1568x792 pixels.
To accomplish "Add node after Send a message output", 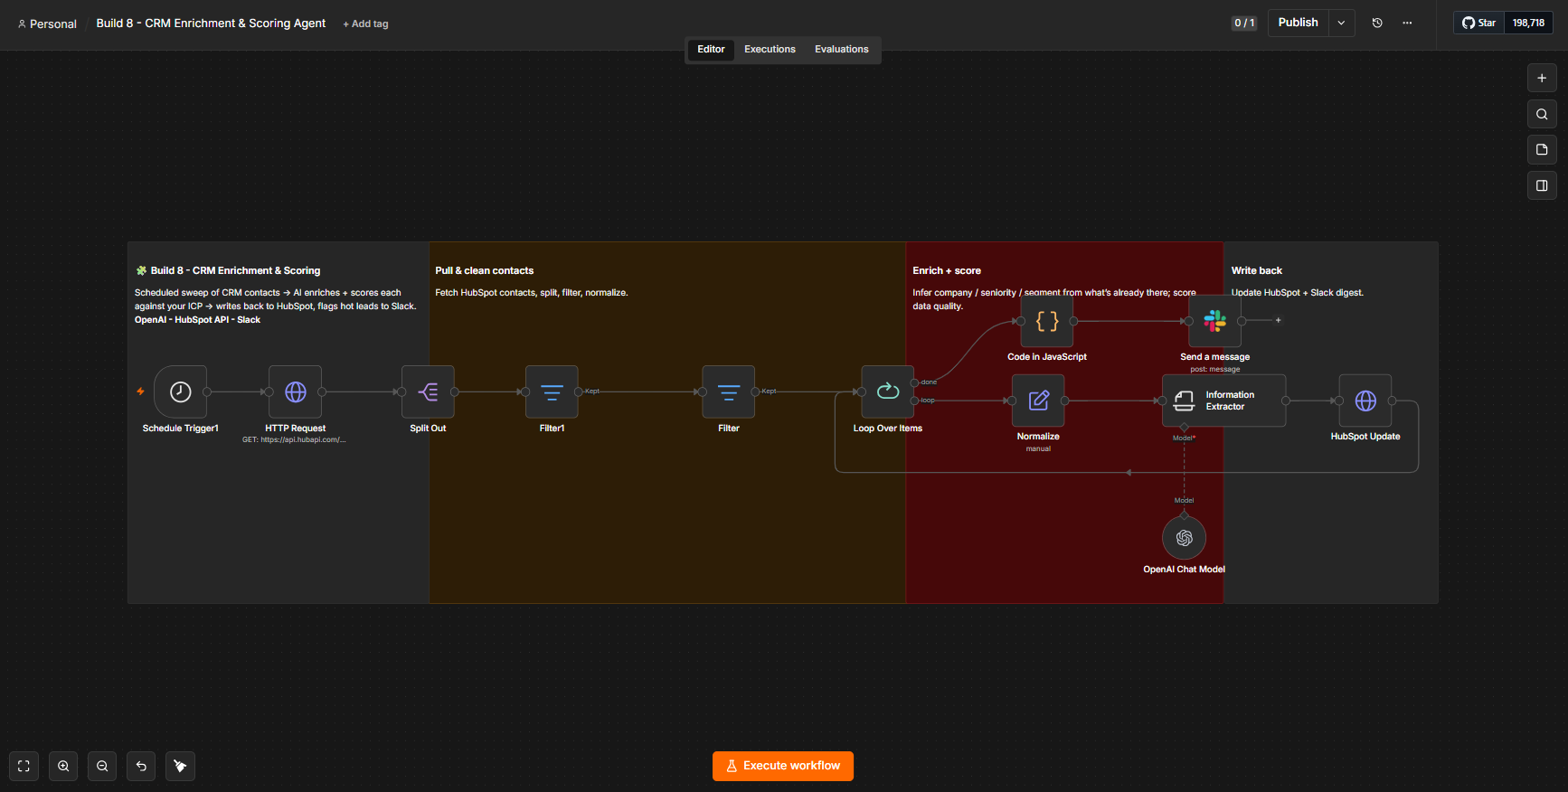I will coord(1278,320).
